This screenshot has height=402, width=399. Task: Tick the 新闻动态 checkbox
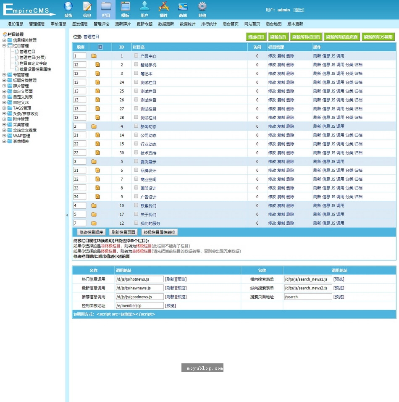click(136, 126)
